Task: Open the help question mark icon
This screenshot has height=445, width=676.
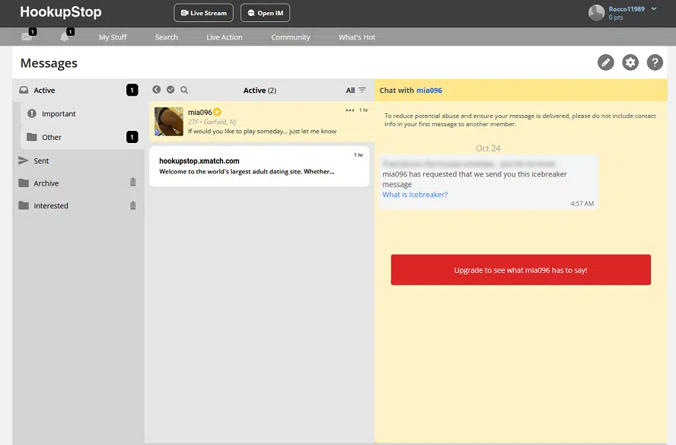Action: click(655, 62)
